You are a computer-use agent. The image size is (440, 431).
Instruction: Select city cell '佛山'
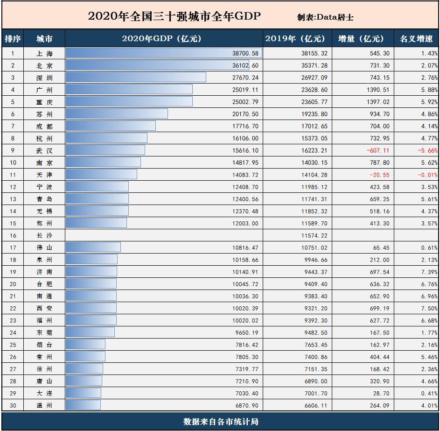tap(44, 247)
